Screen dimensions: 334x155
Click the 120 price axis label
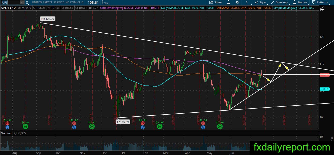click(322, 37)
